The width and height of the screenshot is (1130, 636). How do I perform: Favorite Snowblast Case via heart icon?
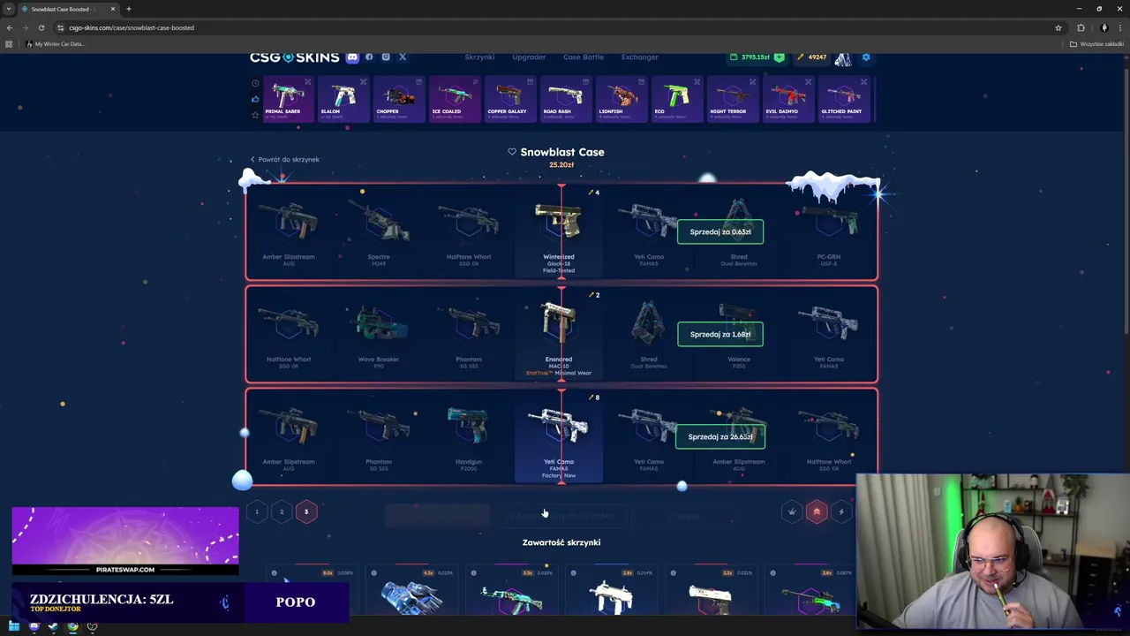click(512, 152)
